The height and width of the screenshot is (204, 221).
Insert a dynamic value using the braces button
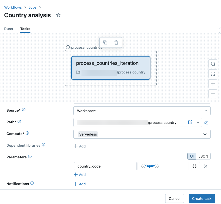tap(194, 166)
